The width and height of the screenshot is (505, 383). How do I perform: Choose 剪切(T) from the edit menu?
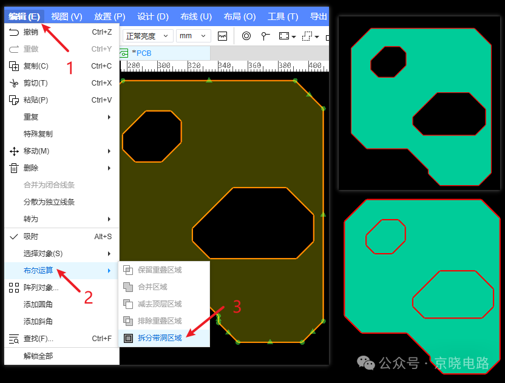[x=62, y=83]
